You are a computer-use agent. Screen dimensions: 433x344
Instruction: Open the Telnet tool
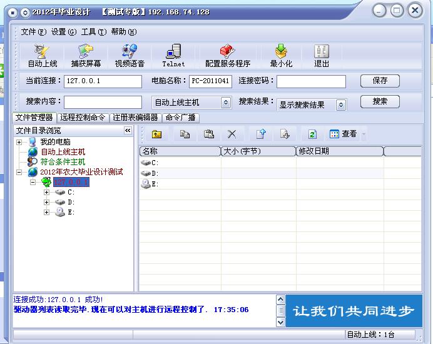point(174,56)
